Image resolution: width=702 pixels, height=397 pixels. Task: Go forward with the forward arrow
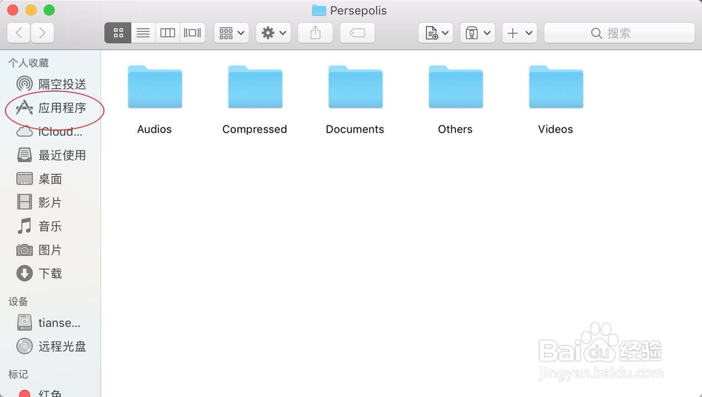(x=43, y=33)
